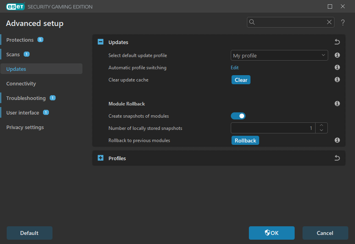Screen dimensions: 355x244
Task: Click the Troubleshooting badge showing 1
Action: coord(52,98)
